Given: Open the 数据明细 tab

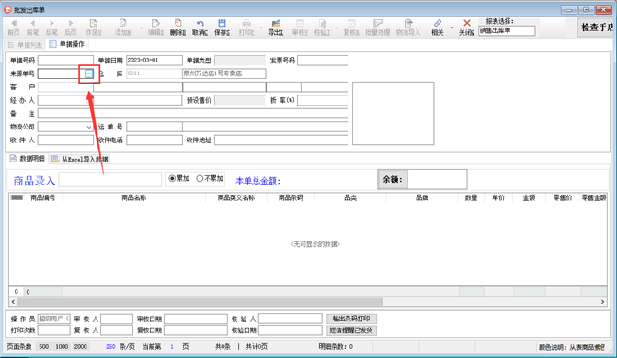Looking at the screenshot, I should coord(28,159).
